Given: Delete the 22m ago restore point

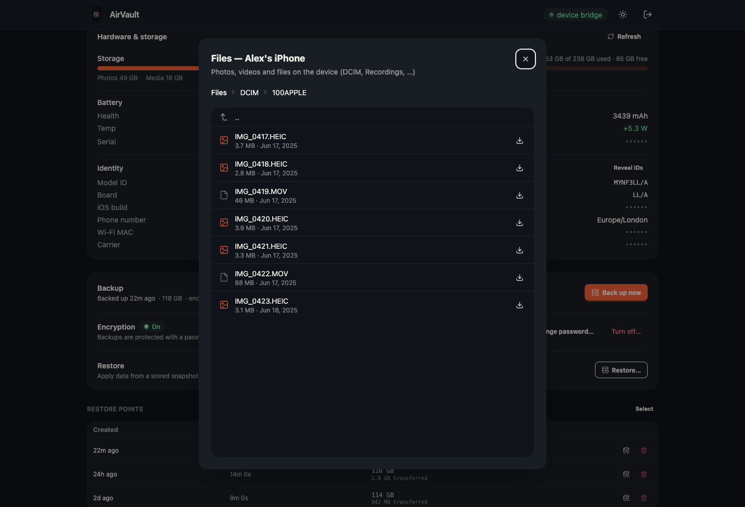Looking at the screenshot, I should pos(644,451).
